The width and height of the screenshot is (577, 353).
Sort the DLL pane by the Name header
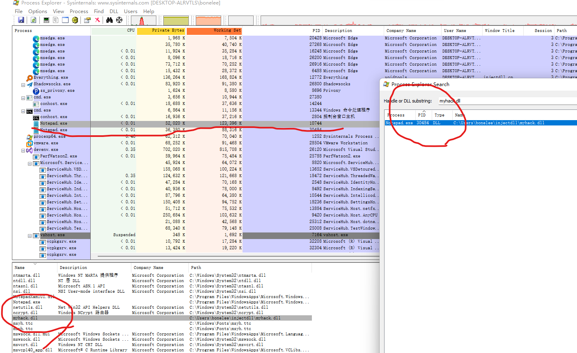(35, 267)
